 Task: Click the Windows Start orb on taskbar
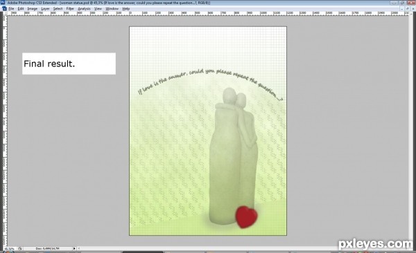coord(8,252)
